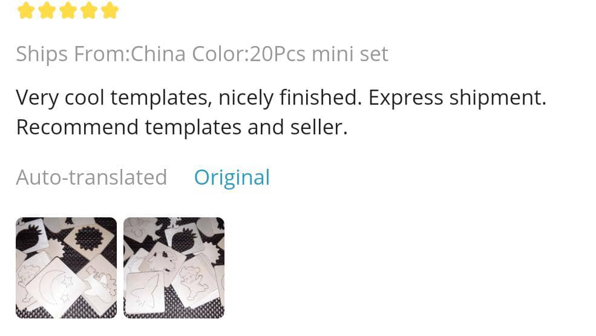Click the 'Express shipment.' text

[x=457, y=97]
